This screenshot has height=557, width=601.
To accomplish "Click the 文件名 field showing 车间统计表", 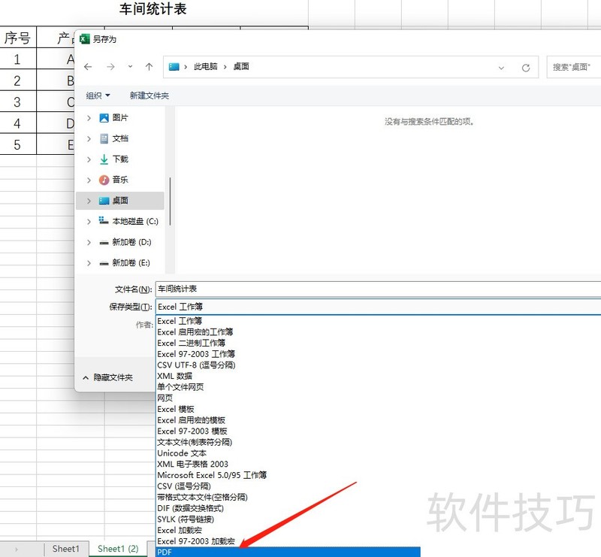I will 225,288.
